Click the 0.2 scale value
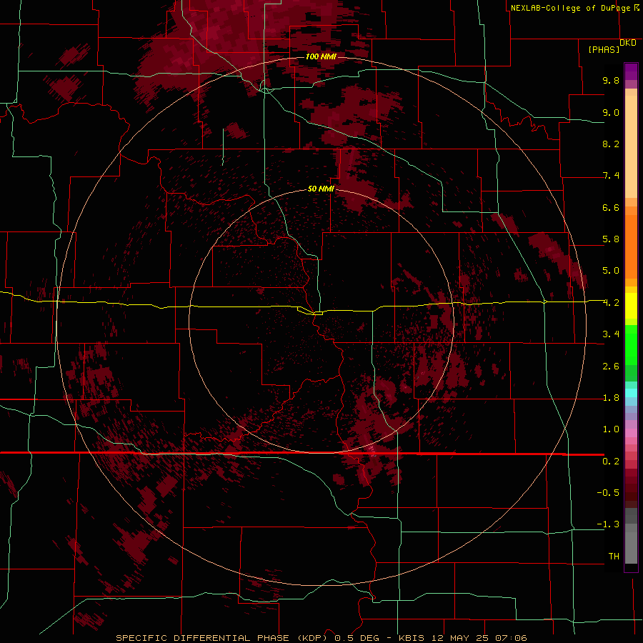 tap(611, 462)
